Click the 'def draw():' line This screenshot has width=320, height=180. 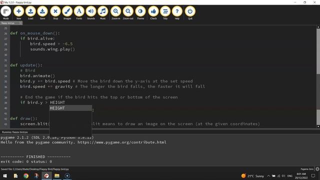point(24,118)
